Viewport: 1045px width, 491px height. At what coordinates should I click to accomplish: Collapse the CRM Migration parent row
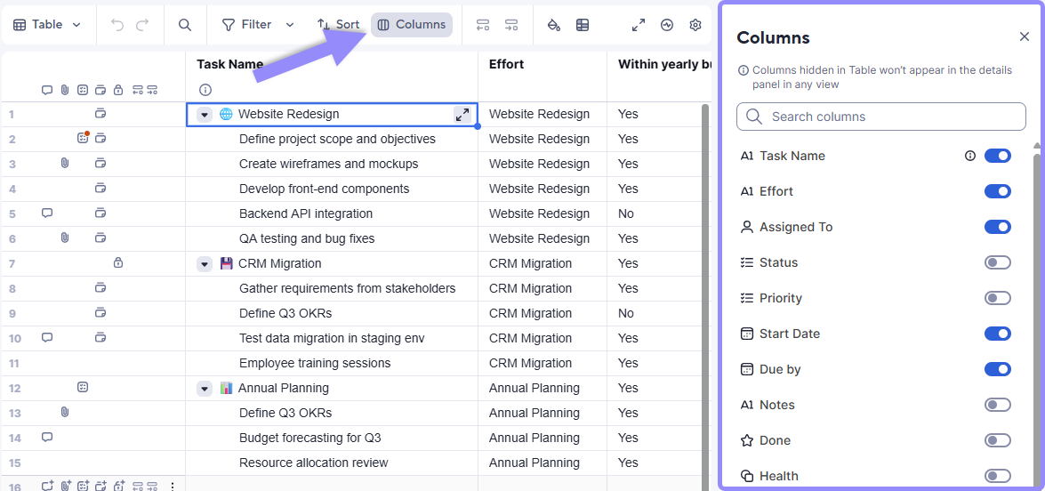coord(205,264)
